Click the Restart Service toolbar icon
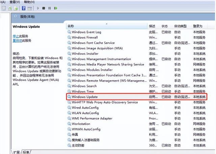216x154 pixels. (x=56, y=8)
